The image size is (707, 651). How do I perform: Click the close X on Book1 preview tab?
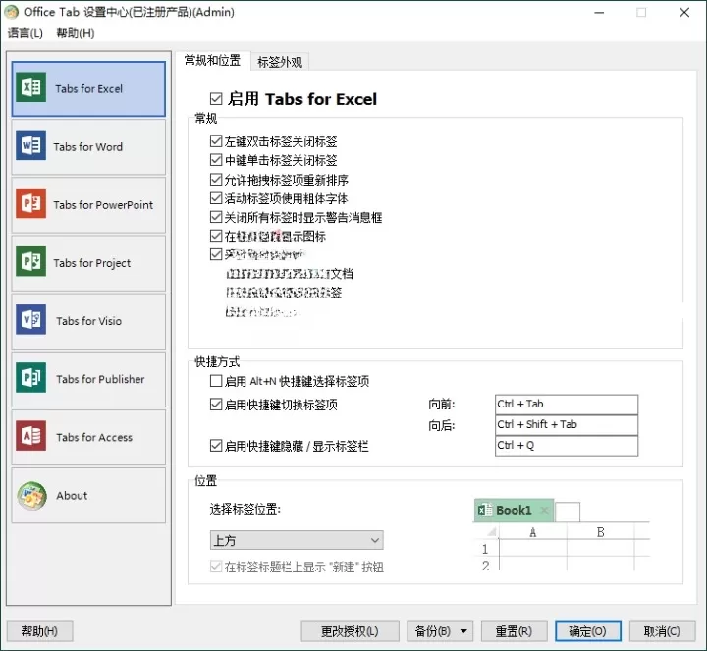544,510
